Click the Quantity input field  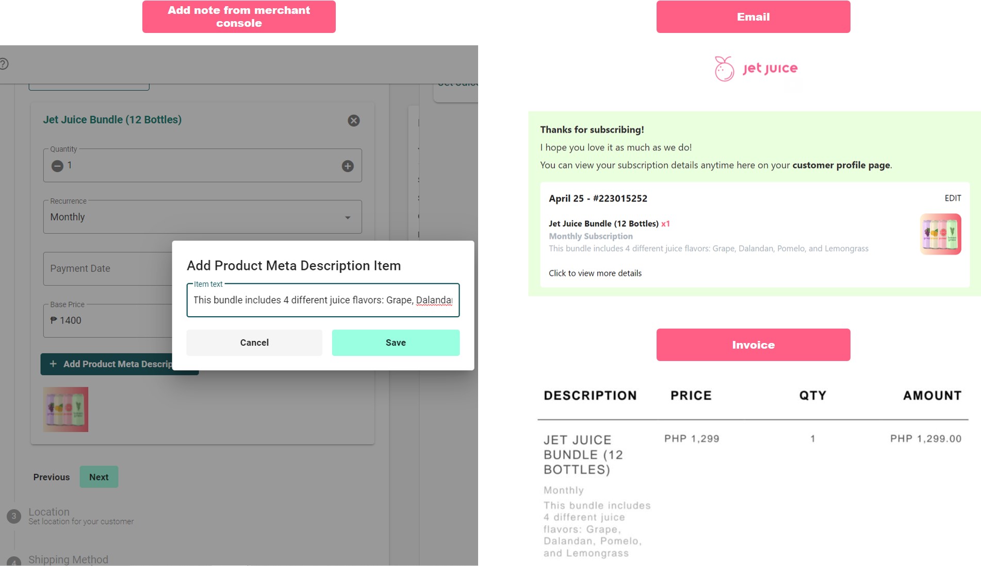[x=202, y=165]
